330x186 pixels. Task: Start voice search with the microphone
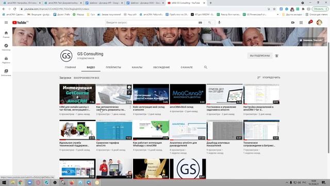pyautogui.click(x=219, y=22)
